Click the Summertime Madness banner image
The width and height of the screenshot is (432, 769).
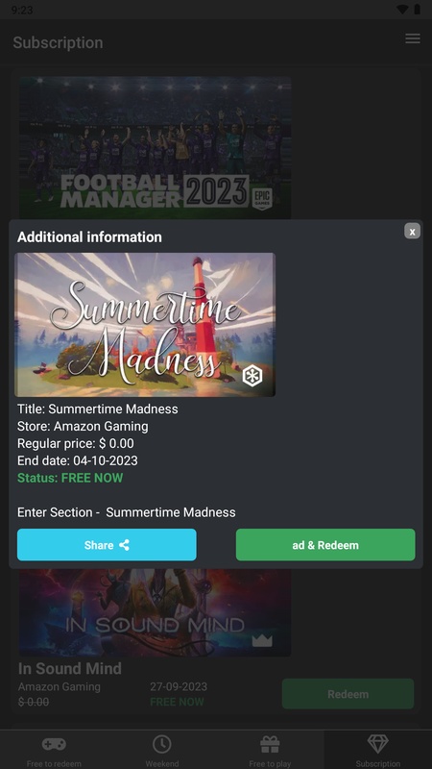click(x=145, y=325)
